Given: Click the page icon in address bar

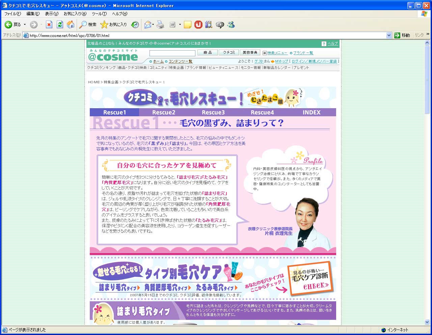Looking at the screenshot, I should click(x=26, y=35).
